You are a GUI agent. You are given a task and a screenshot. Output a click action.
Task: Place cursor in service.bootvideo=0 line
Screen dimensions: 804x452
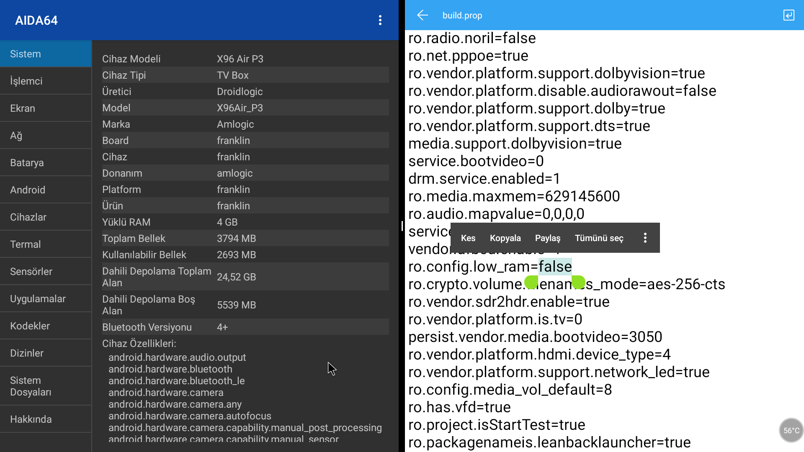click(x=476, y=161)
